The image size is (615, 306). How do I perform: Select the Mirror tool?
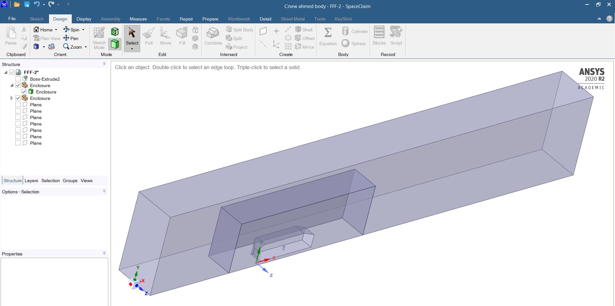coord(305,47)
